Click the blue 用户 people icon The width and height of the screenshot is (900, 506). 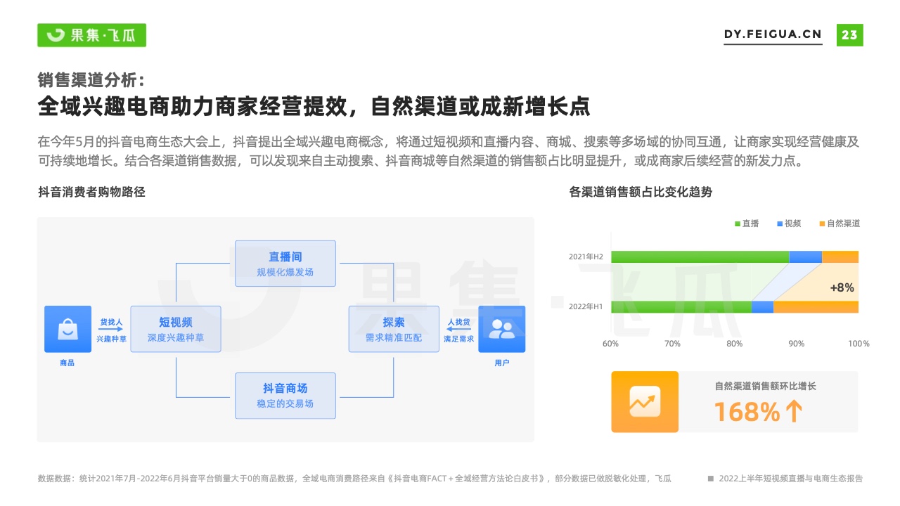[x=502, y=329]
